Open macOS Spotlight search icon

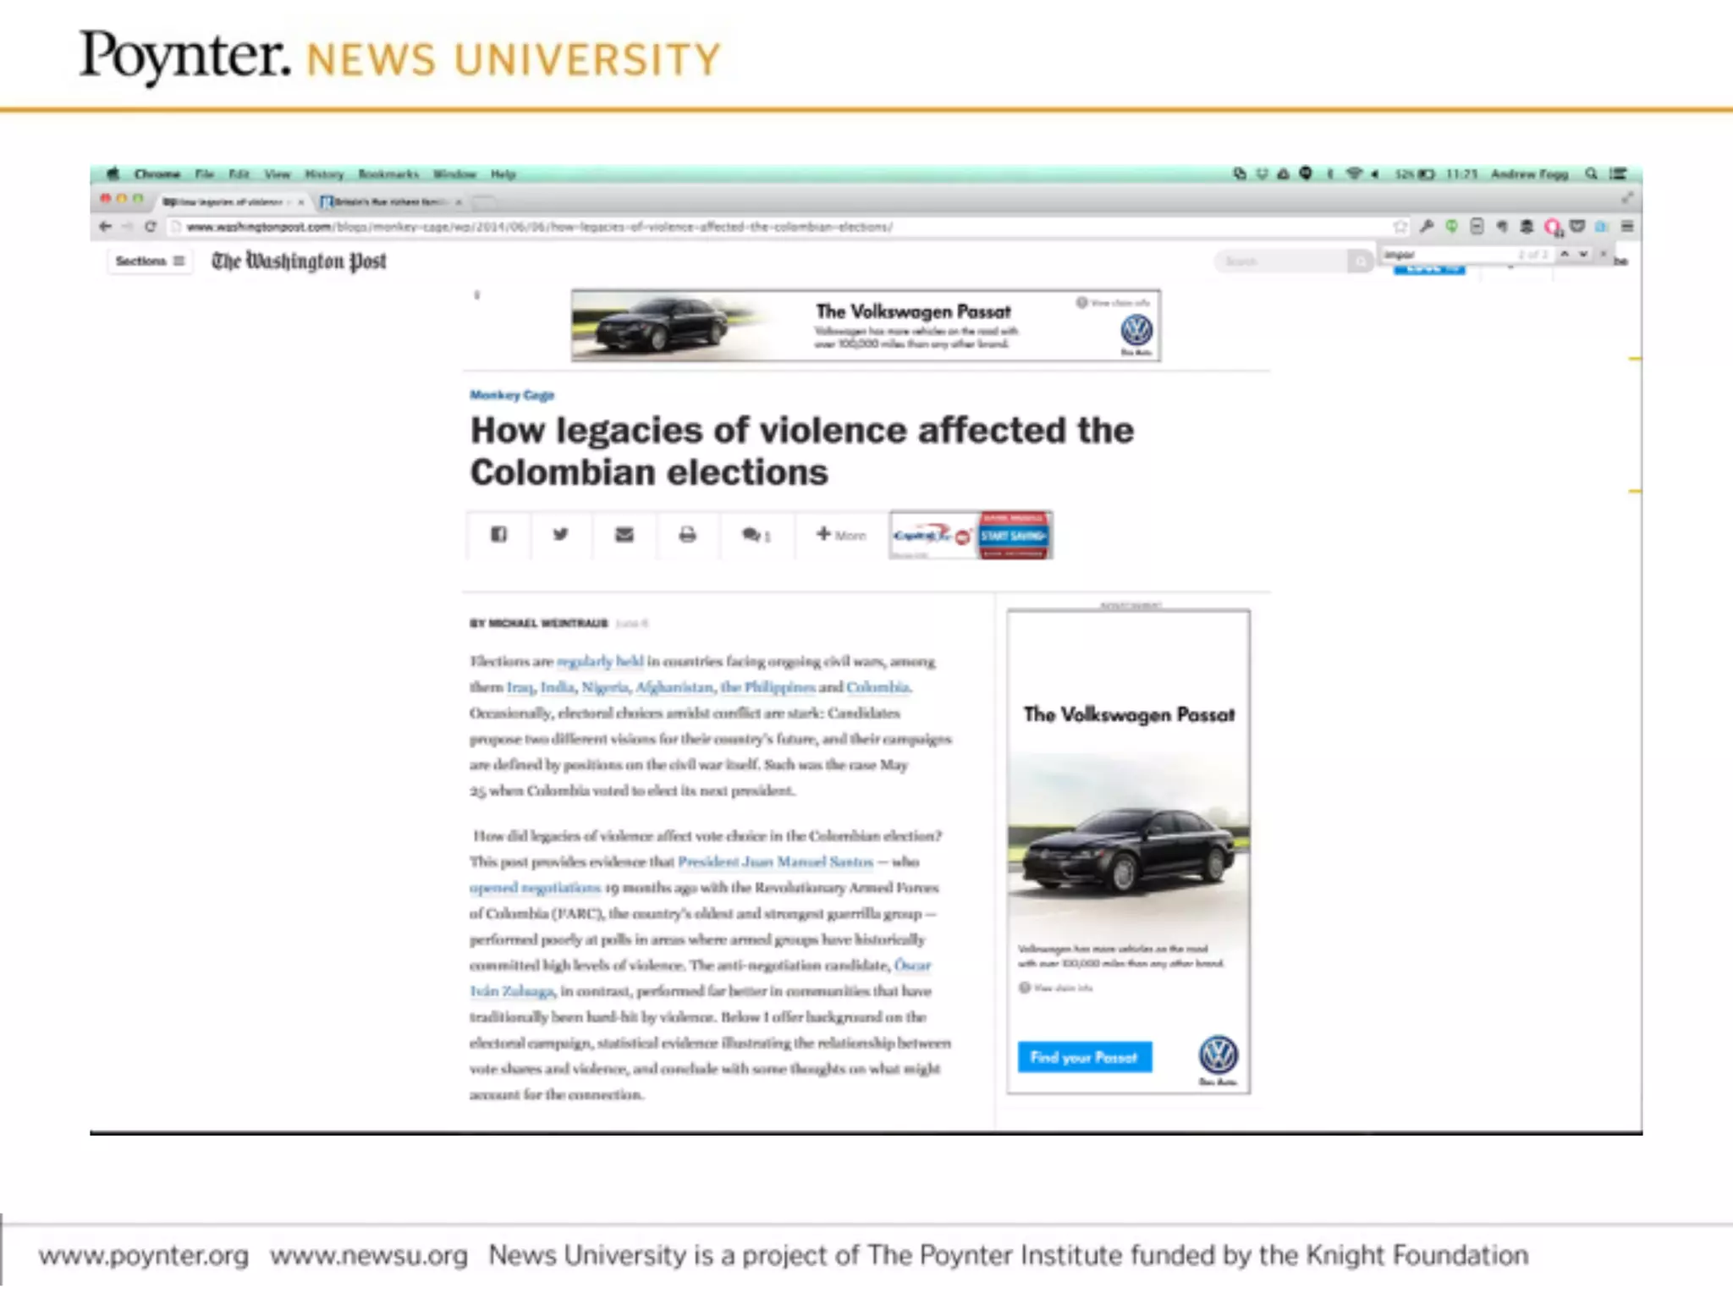click(1591, 174)
